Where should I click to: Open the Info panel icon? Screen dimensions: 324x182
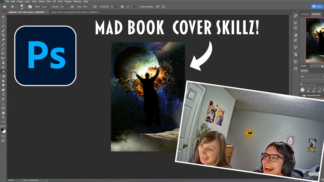pyautogui.click(x=295, y=28)
